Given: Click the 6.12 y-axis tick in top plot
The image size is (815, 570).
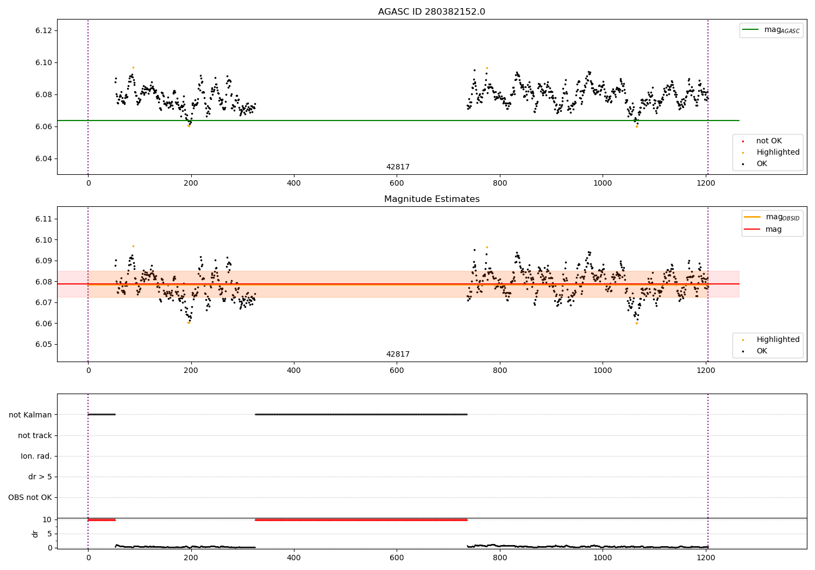Looking at the screenshot, I should [43, 30].
